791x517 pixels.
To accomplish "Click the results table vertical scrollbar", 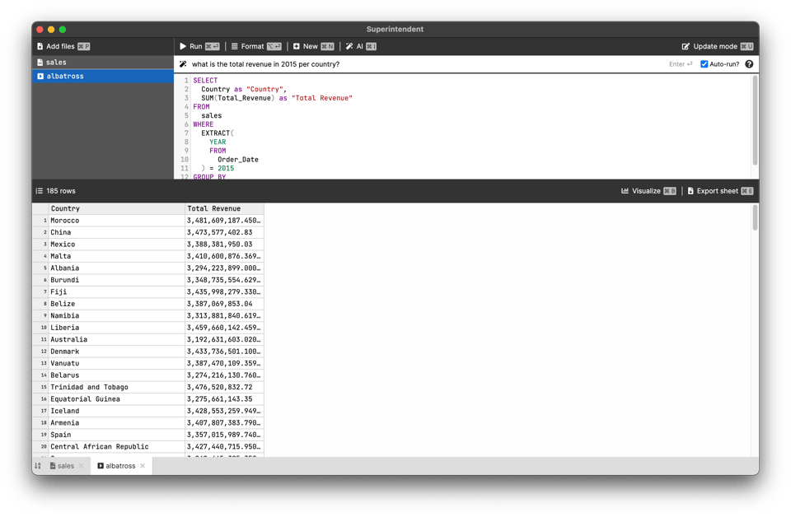I will [x=755, y=218].
